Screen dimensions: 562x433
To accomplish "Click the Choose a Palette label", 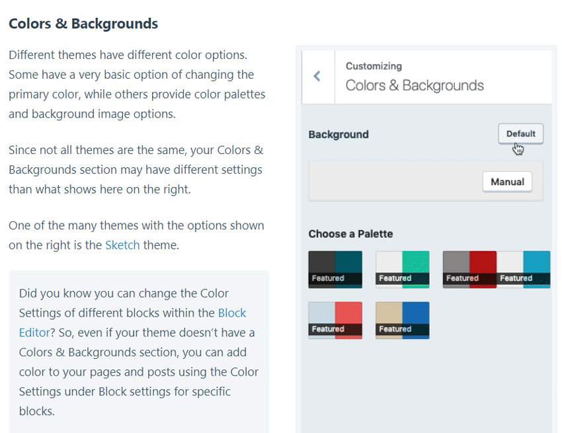I will click(x=350, y=234).
